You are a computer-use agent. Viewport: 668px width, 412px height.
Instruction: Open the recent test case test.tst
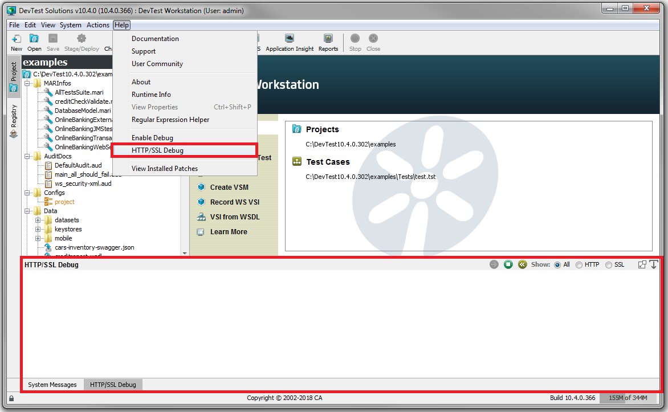pos(370,177)
